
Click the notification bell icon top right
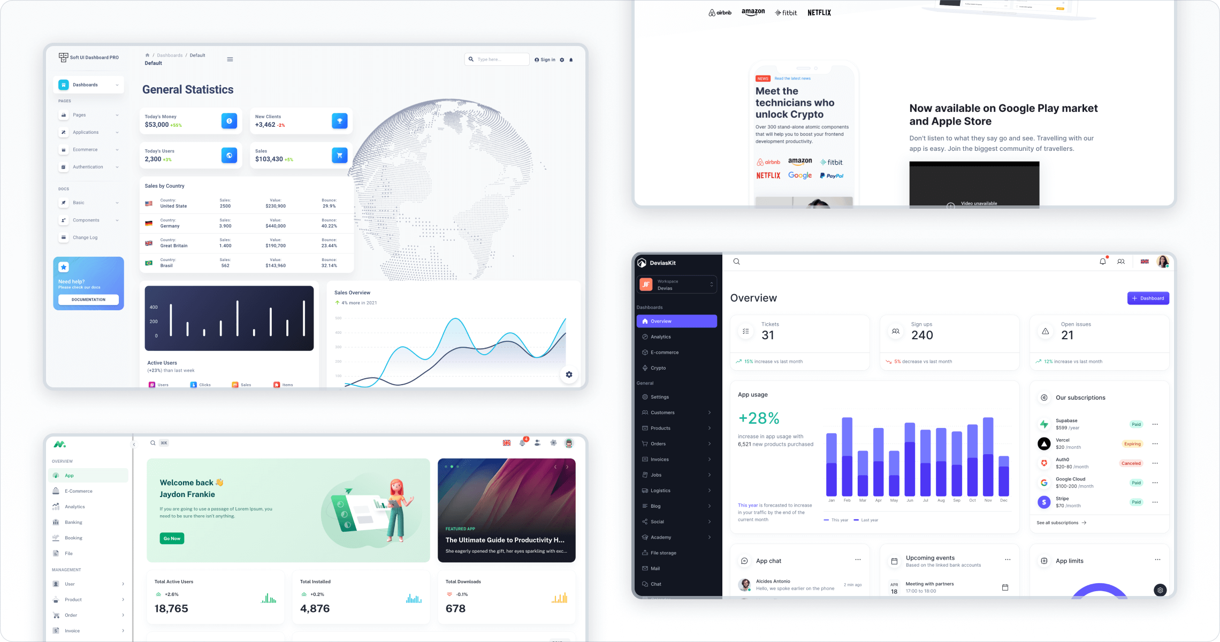[1102, 261]
